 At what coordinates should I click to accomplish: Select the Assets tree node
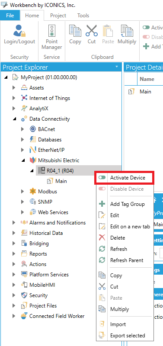(37, 88)
